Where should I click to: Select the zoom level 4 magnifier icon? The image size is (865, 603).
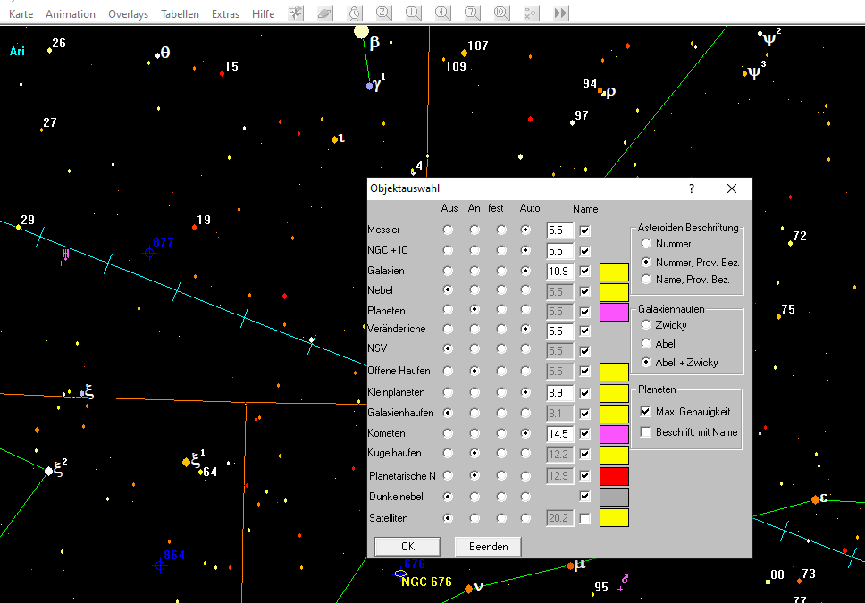(442, 13)
